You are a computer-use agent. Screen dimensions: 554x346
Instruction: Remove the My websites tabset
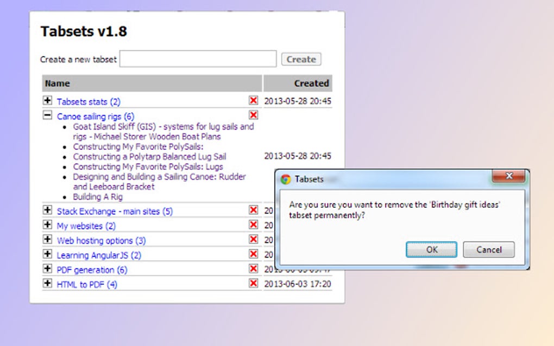click(x=253, y=225)
